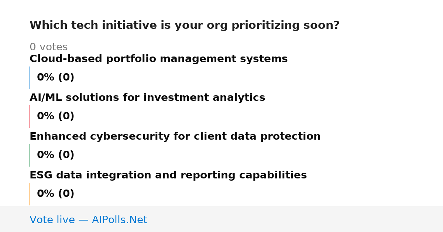Click 0% (0) result under AI/ML solutions
This screenshot has height=232, width=443.
pyautogui.click(x=55, y=116)
